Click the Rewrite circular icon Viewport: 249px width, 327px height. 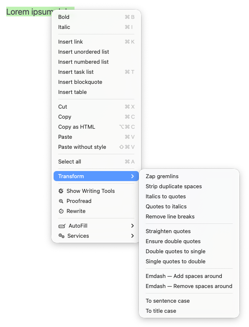pos(61,211)
